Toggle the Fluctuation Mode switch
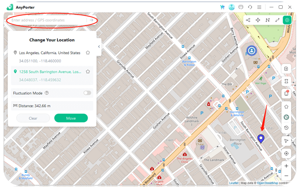303x187 pixels. 87,93
